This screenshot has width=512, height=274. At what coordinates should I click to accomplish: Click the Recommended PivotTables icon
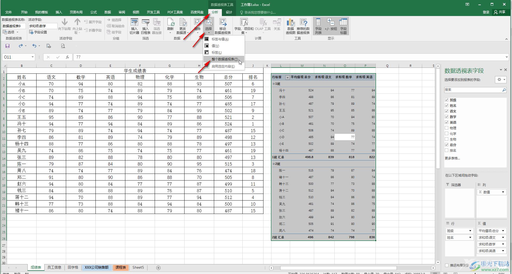(x=303, y=26)
